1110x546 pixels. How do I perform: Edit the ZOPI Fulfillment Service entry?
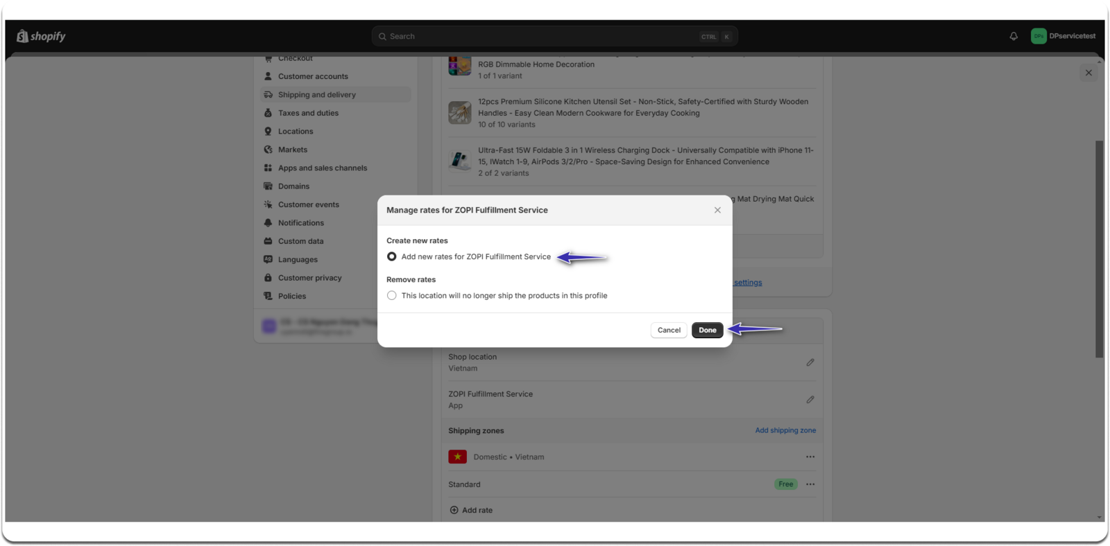click(810, 400)
